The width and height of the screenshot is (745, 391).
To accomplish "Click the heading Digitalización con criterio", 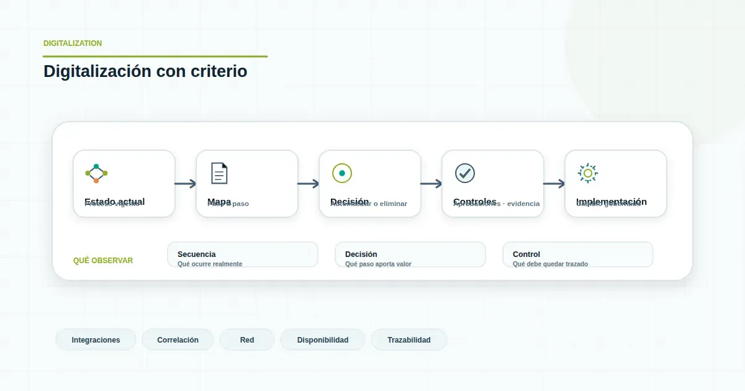I will pyautogui.click(x=145, y=71).
